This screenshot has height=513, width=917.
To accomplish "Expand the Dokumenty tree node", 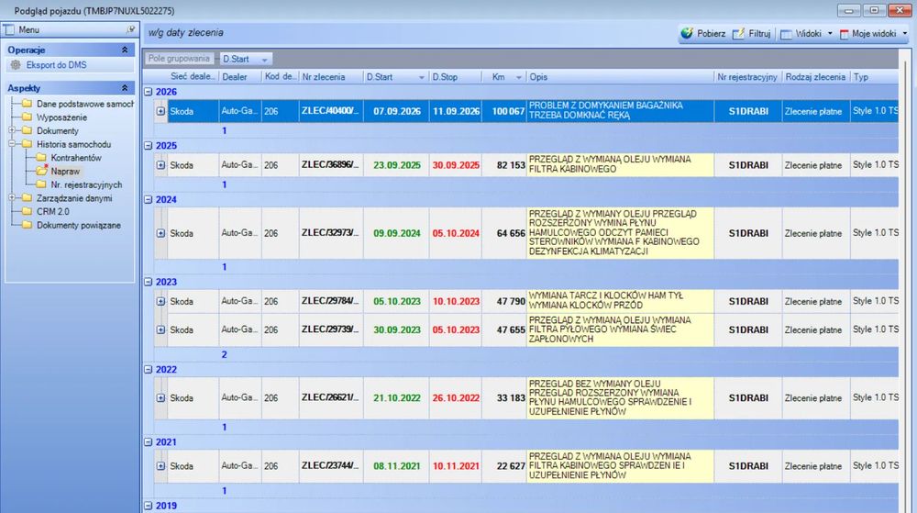I will coord(12,130).
